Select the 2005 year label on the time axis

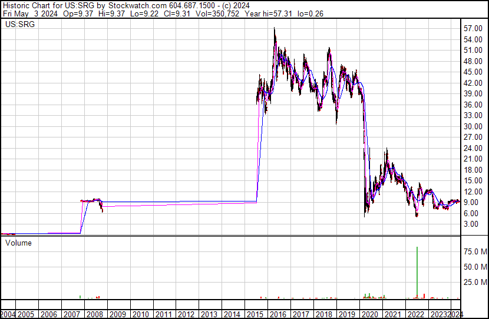(26, 314)
